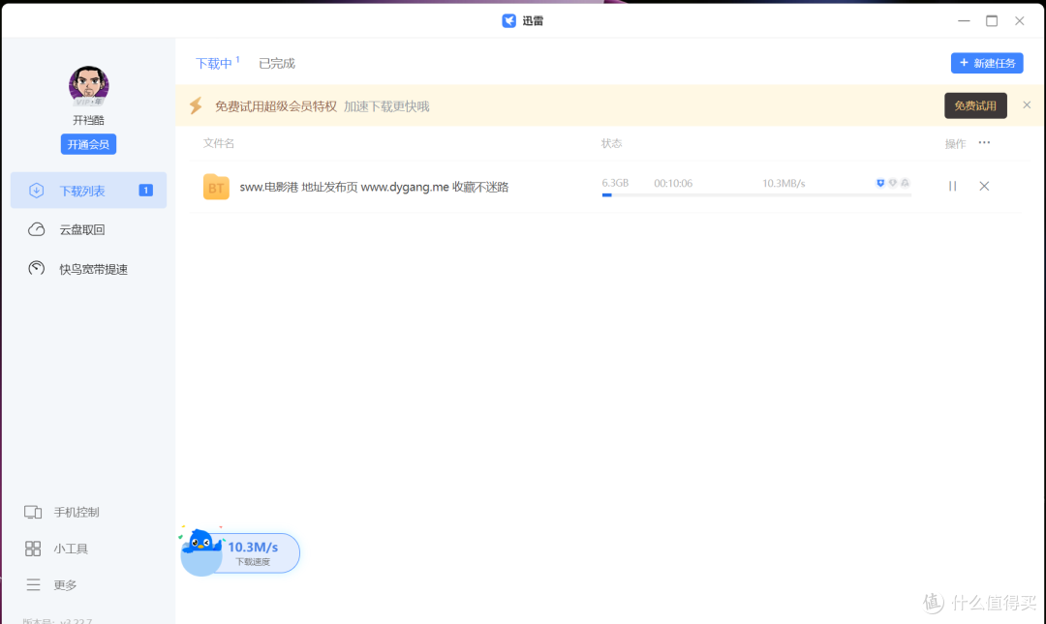
Task: Close the 迅雷 window
Action: [1019, 20]
